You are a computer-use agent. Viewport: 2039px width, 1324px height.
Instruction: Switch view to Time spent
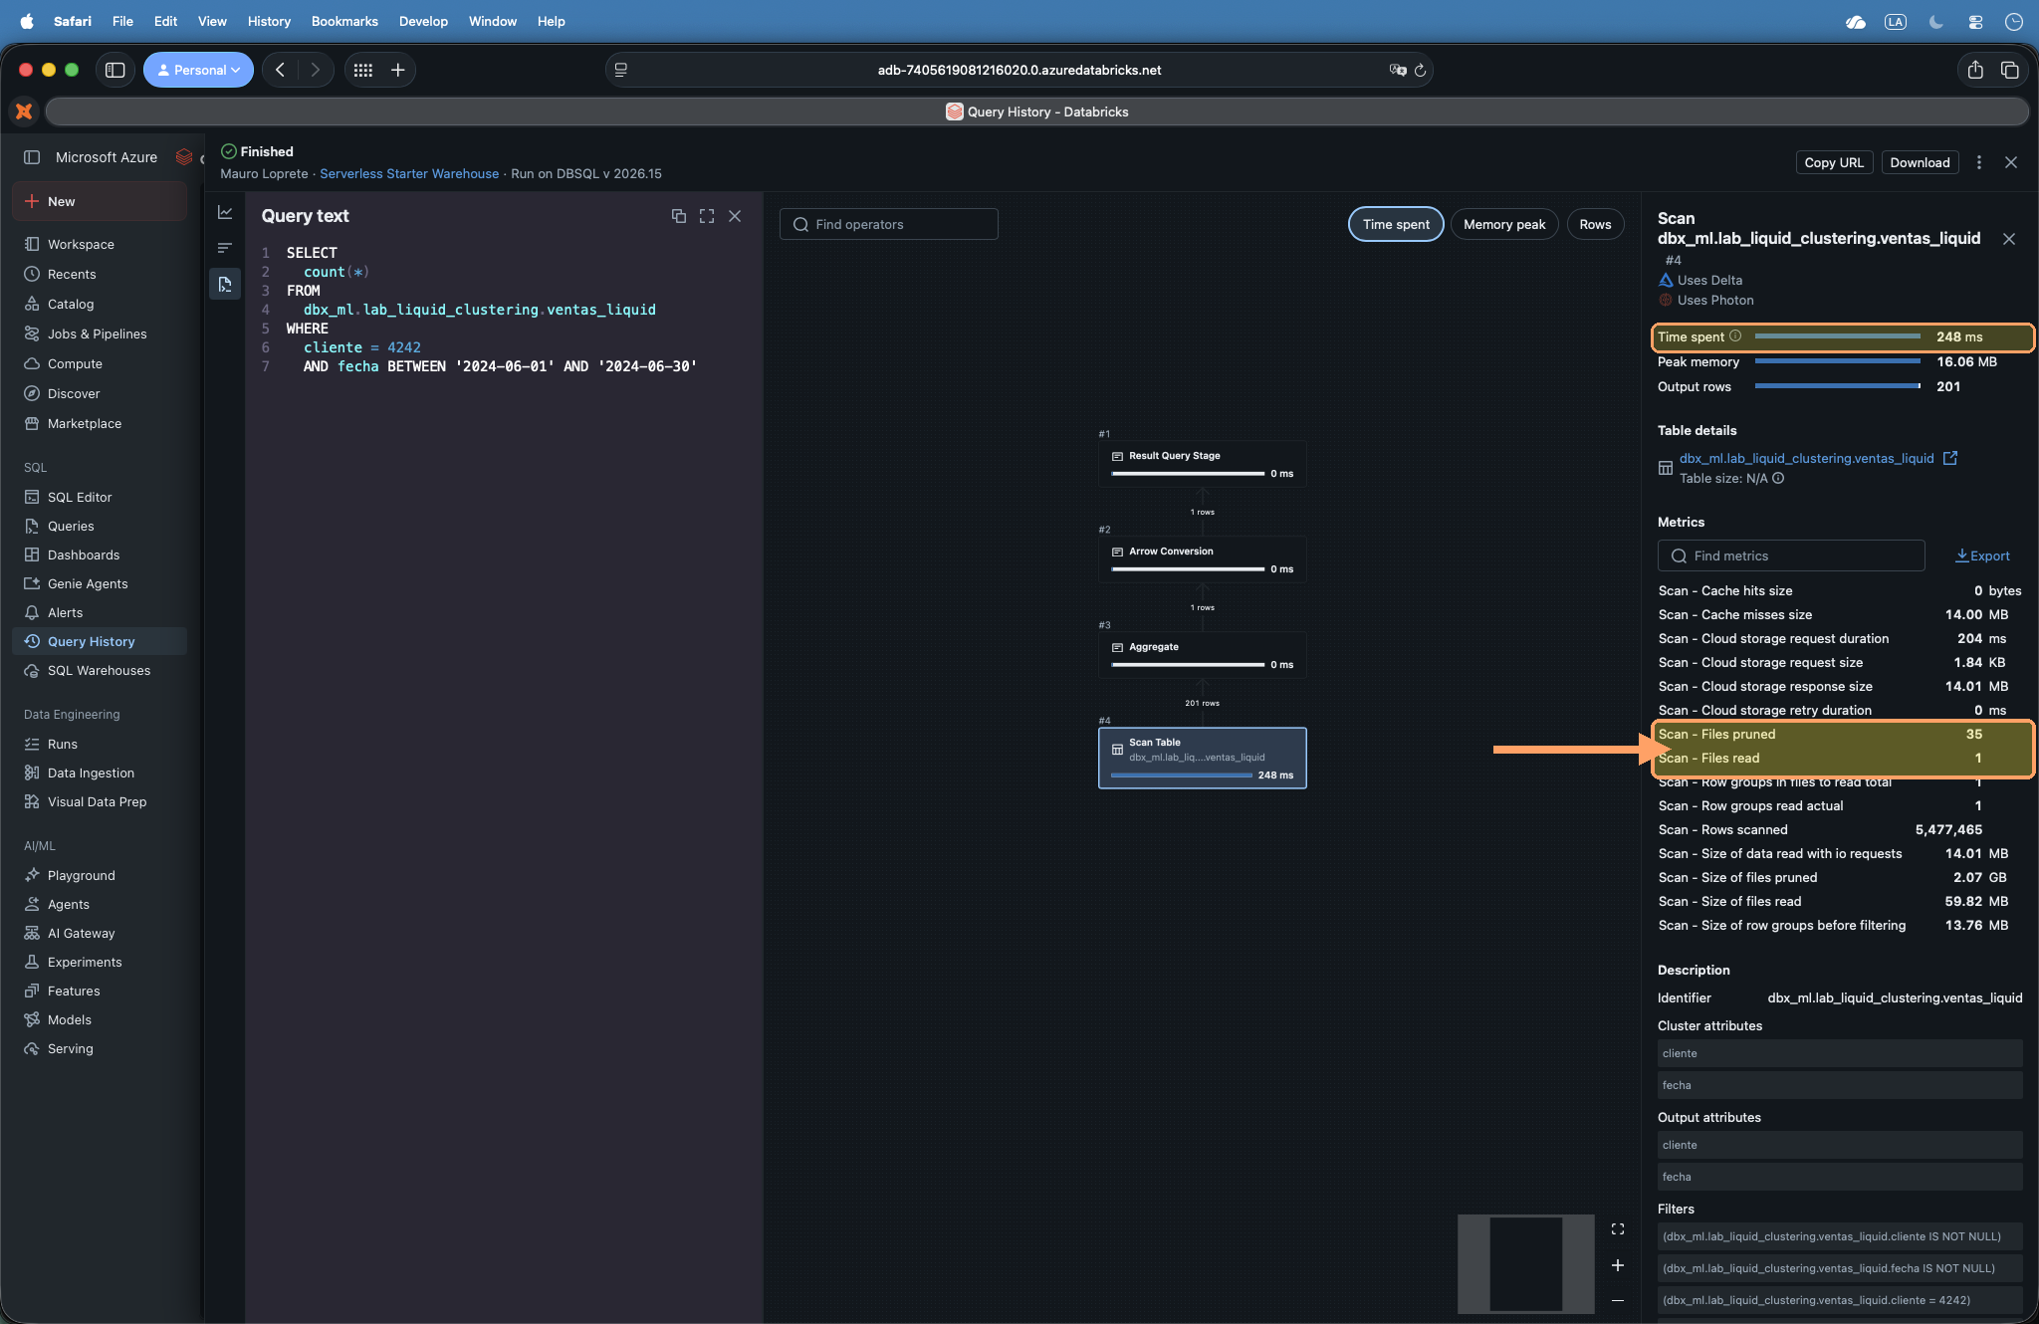coord(1396,224)
